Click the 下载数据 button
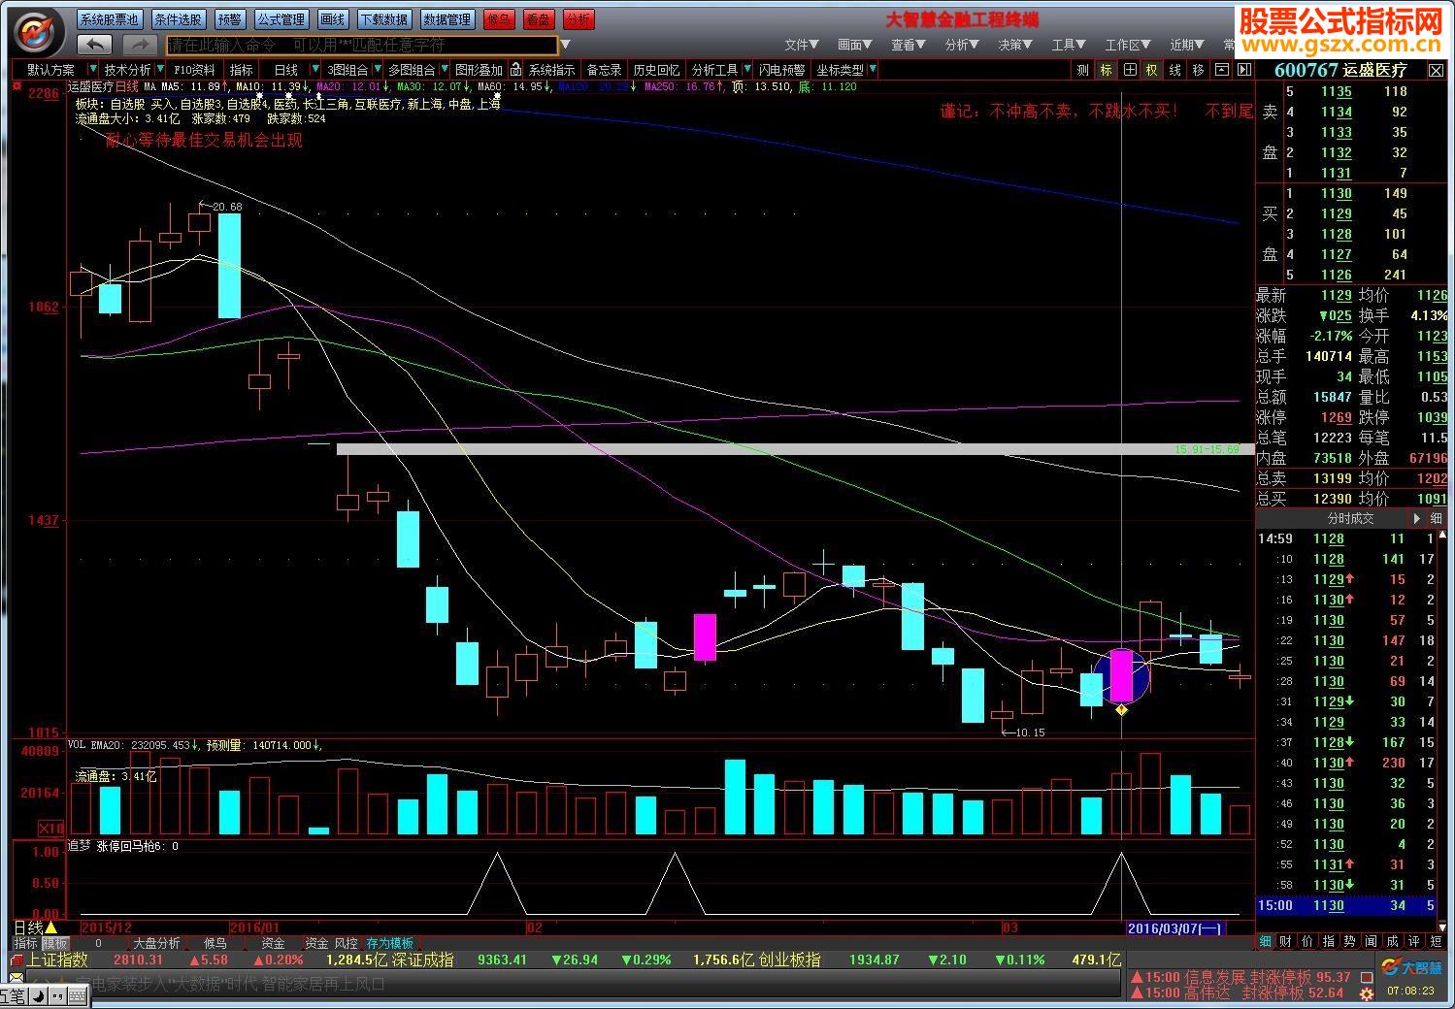This screenshot has height=1009, width=1455. [383, 19]
